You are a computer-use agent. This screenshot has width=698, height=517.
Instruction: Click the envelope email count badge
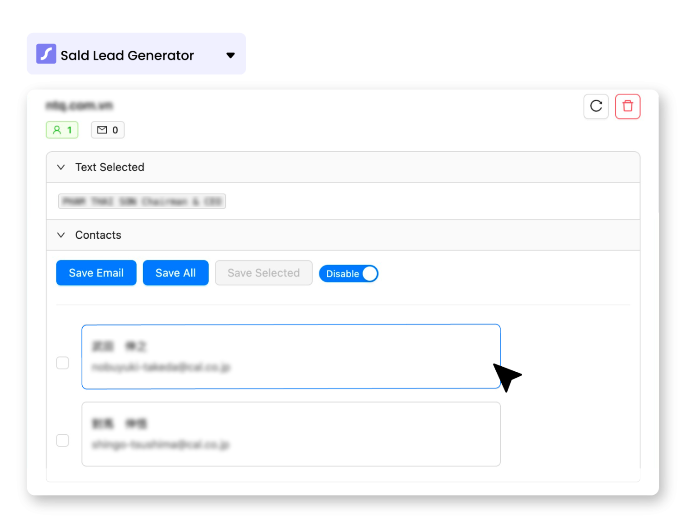[108, 130]
